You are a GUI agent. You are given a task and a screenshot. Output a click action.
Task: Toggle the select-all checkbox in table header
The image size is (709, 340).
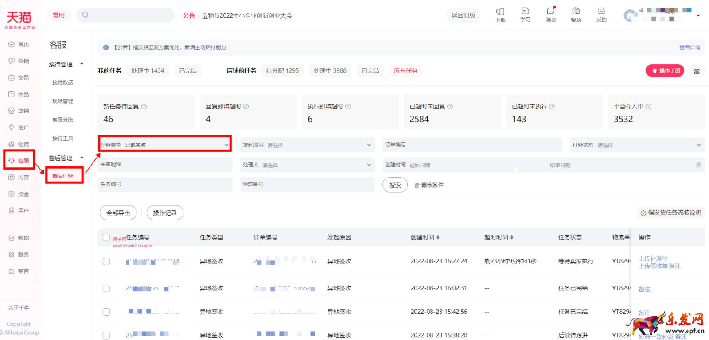click(x=106, y=237)
